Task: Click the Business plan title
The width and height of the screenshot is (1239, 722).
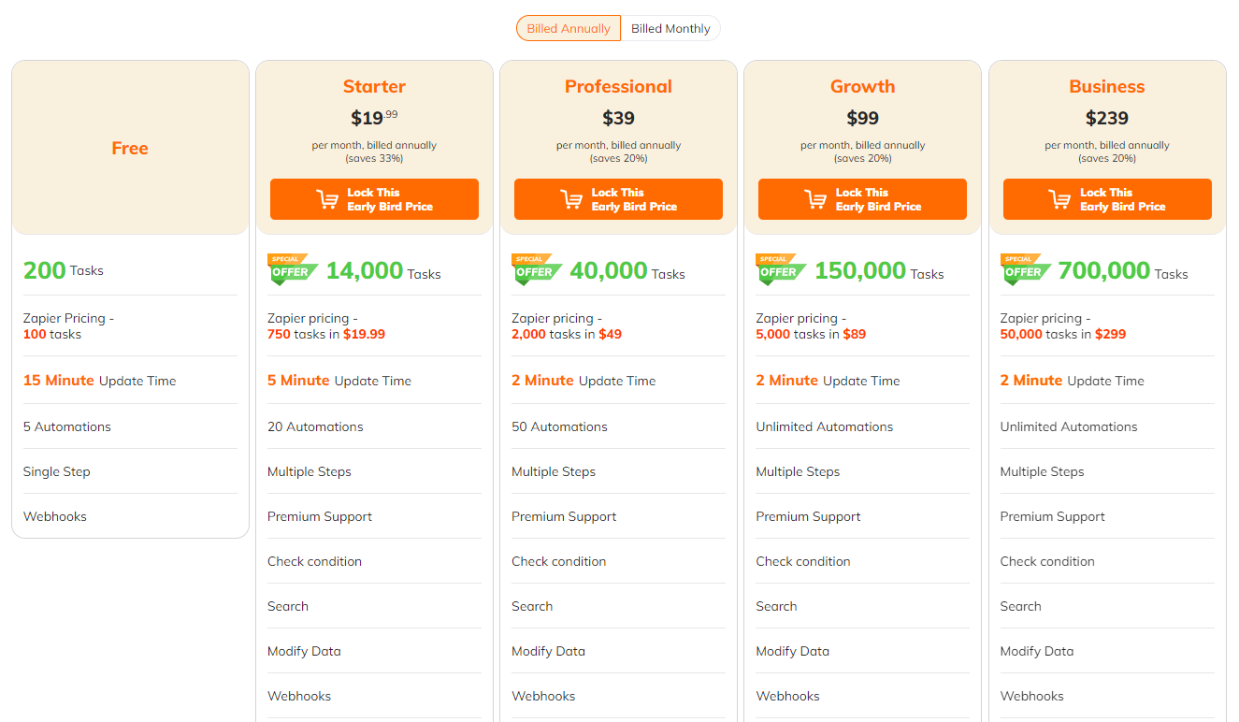Action: (x=1107, y=87)
